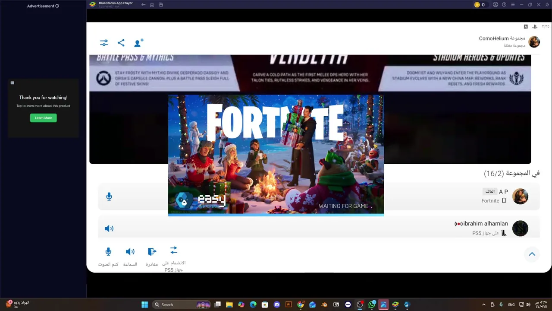This screenshot has width=552, height=311.
Task: Click the share party icon
Action: coord(121,43)
